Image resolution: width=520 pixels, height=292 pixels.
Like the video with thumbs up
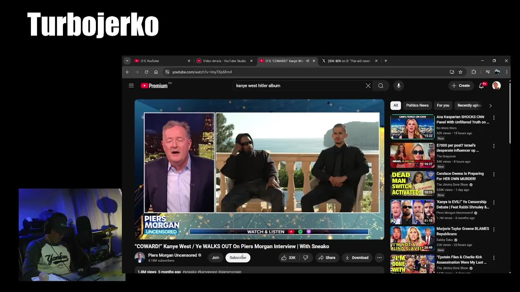tap(288, 258)
